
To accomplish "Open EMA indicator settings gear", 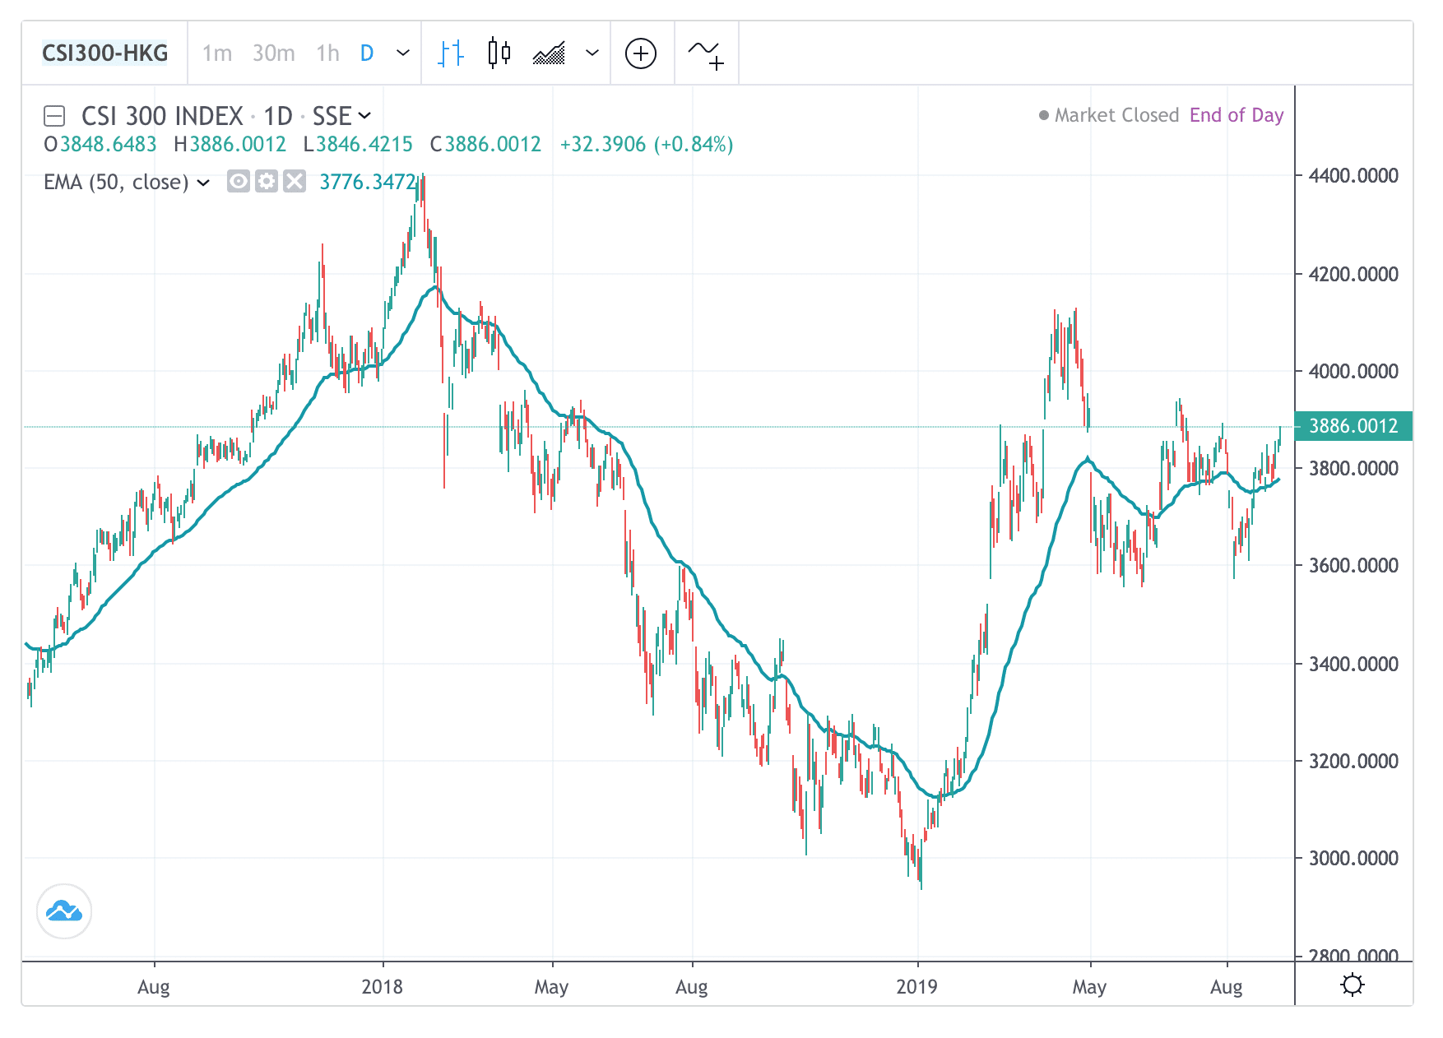I will tap(267, 181).
